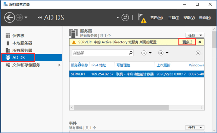This screenshot has width=217, height=133.
Task: Click the warning triangle in yellow bar
Action: click(74, 42)
